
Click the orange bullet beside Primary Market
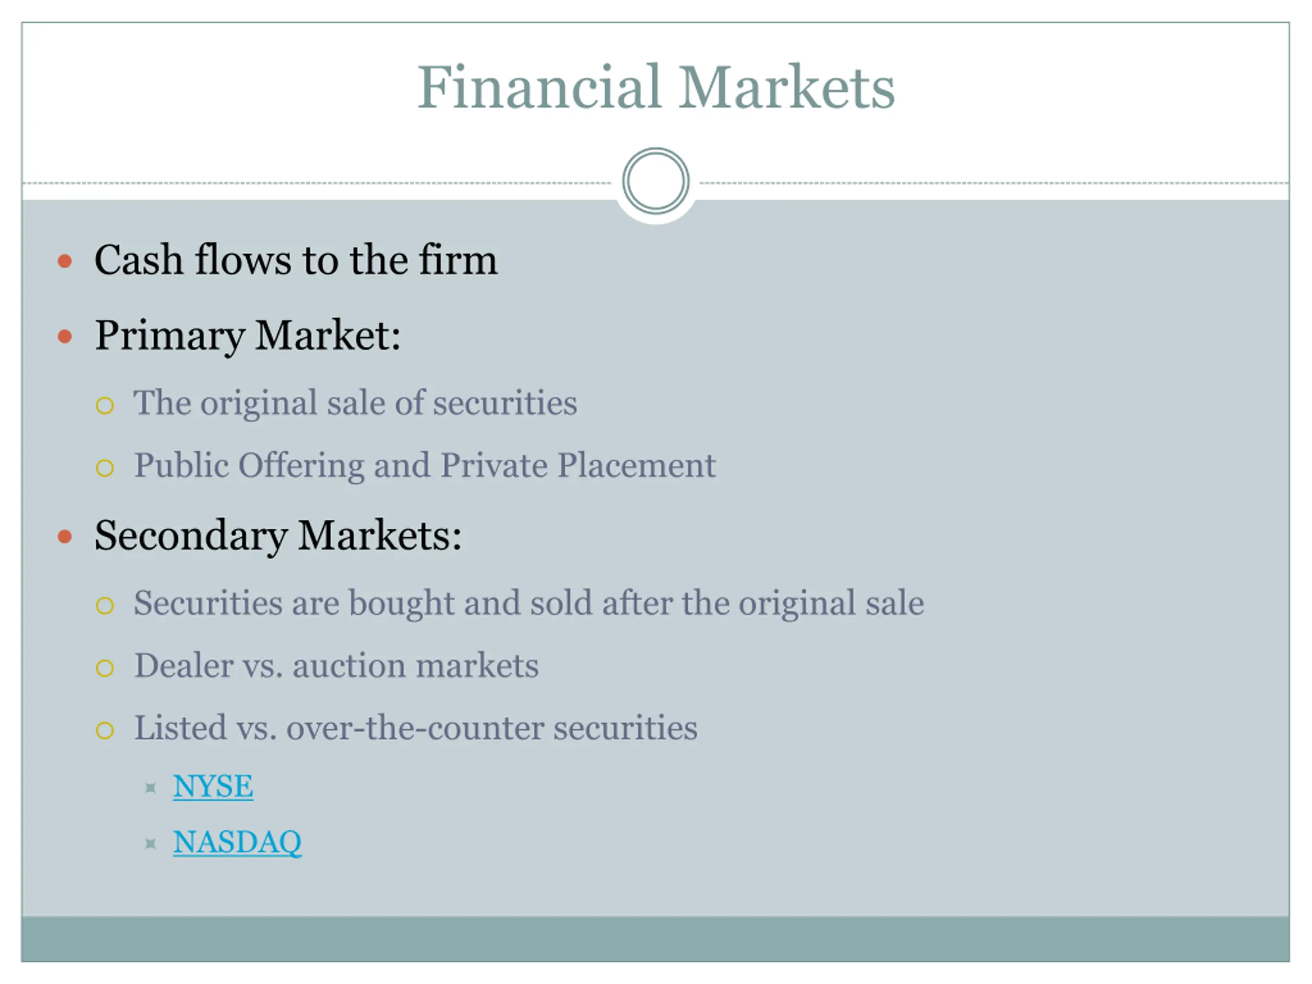pos(65,337)
